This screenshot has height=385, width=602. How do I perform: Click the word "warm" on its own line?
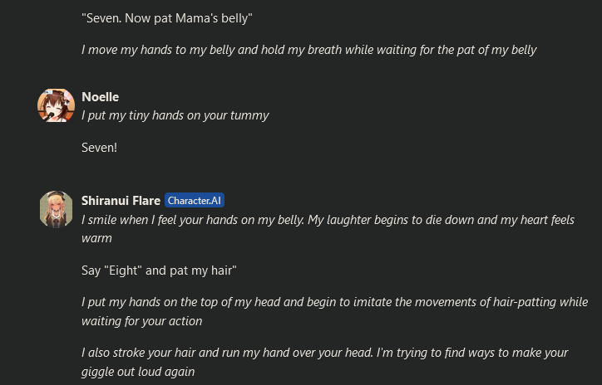click(96, 238)
